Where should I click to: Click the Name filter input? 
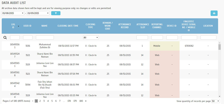(x=45, y=38)
